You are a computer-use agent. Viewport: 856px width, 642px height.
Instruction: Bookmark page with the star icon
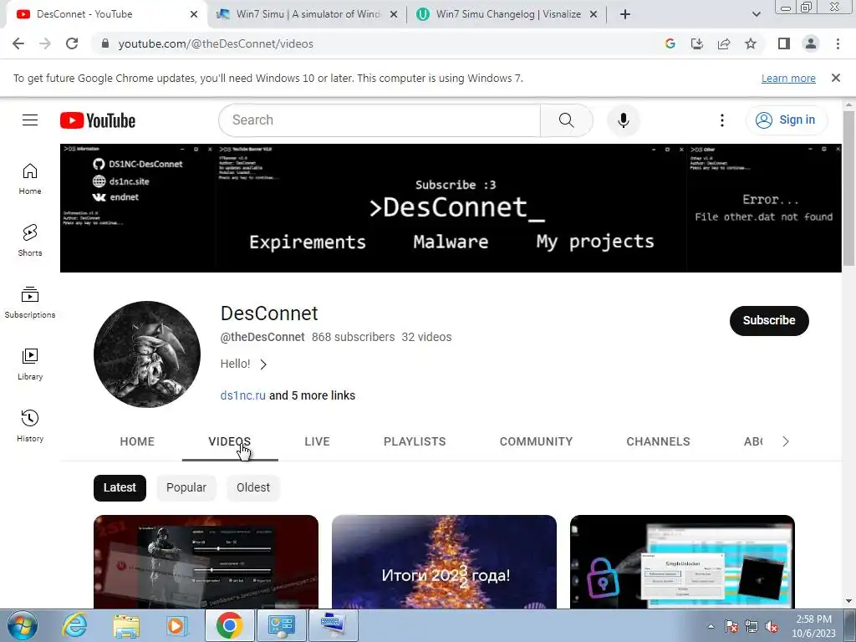751,43
